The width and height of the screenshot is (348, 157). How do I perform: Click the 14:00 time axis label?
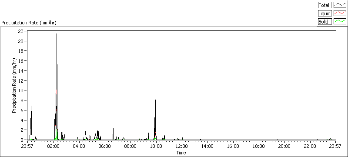click(x=207, y=146)
